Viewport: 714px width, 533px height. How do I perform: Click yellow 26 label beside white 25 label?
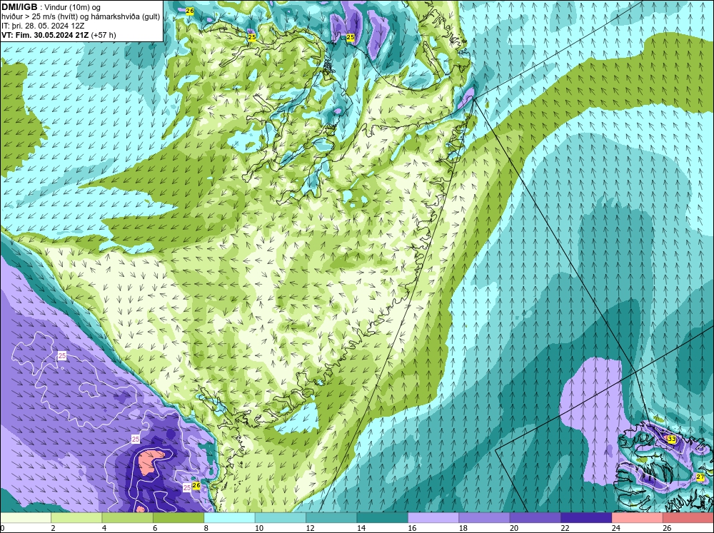coord(196,485)
